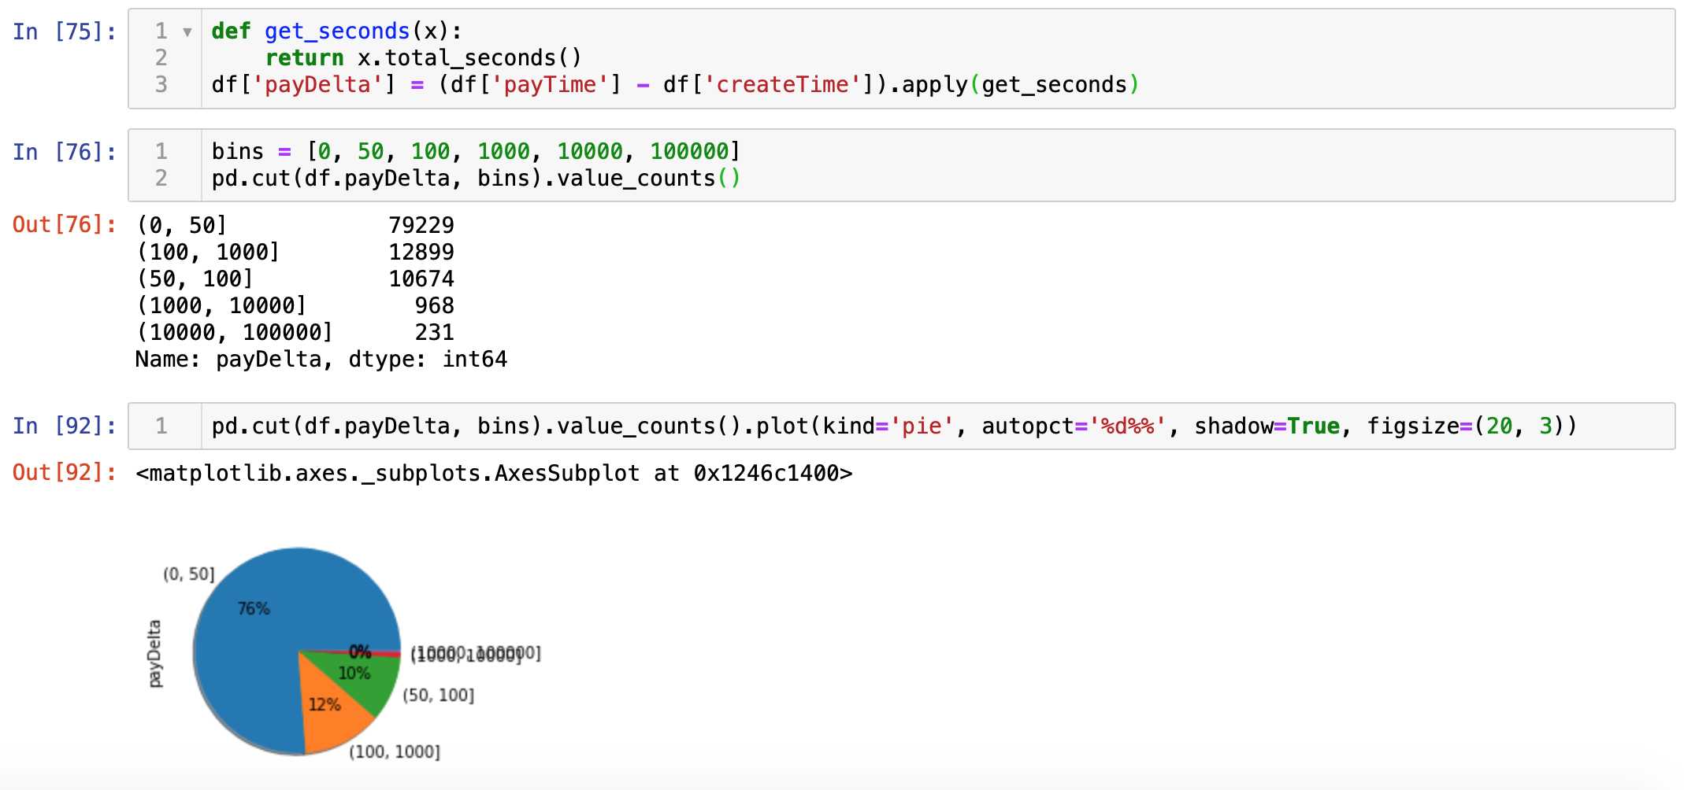Select the output value 79229
The height and width of the screenshot is (790, 1684).
pyautogui.click(x=421, y=226)
